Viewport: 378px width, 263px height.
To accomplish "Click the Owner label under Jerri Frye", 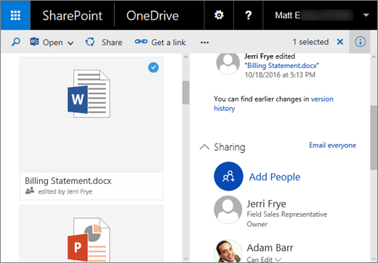I will 257,224.
